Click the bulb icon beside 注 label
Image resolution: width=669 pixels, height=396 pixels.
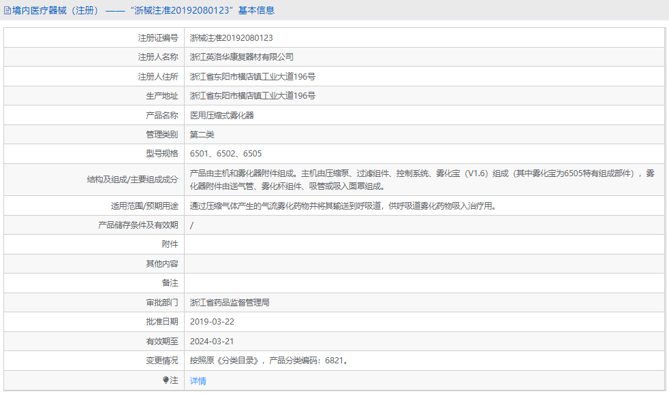166,380
